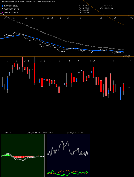Click the 'Pre H: 59.40' high value
Image resolution: width=134 pixels, height=177 pixels.
click(84, 8)
